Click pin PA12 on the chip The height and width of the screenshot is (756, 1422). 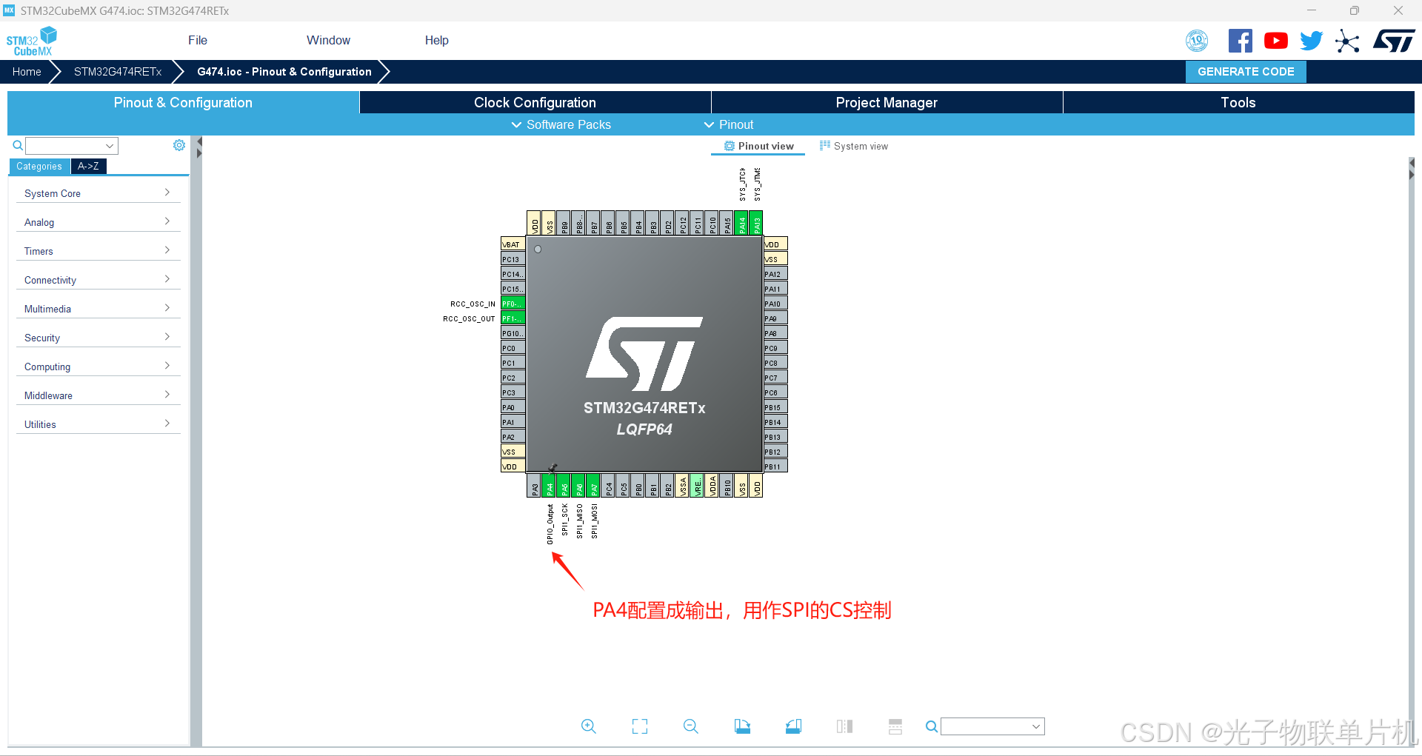click(775, 274)
